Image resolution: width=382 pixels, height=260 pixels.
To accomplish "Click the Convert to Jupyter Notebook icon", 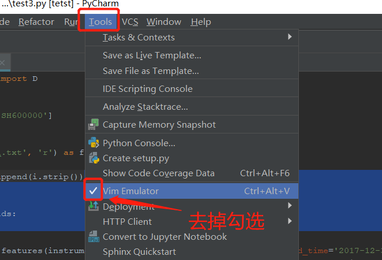I will click(93, 236).
